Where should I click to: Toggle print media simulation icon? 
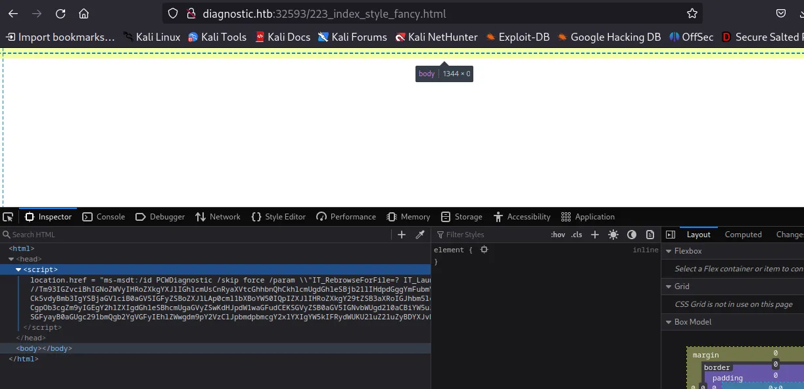(x=650, y=235)
